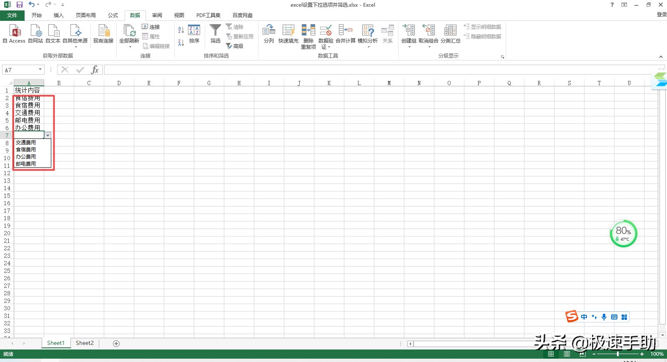
Task: Switch to the Insert (插入) tab
Action: pyautogui.click(x=59, y=15)
